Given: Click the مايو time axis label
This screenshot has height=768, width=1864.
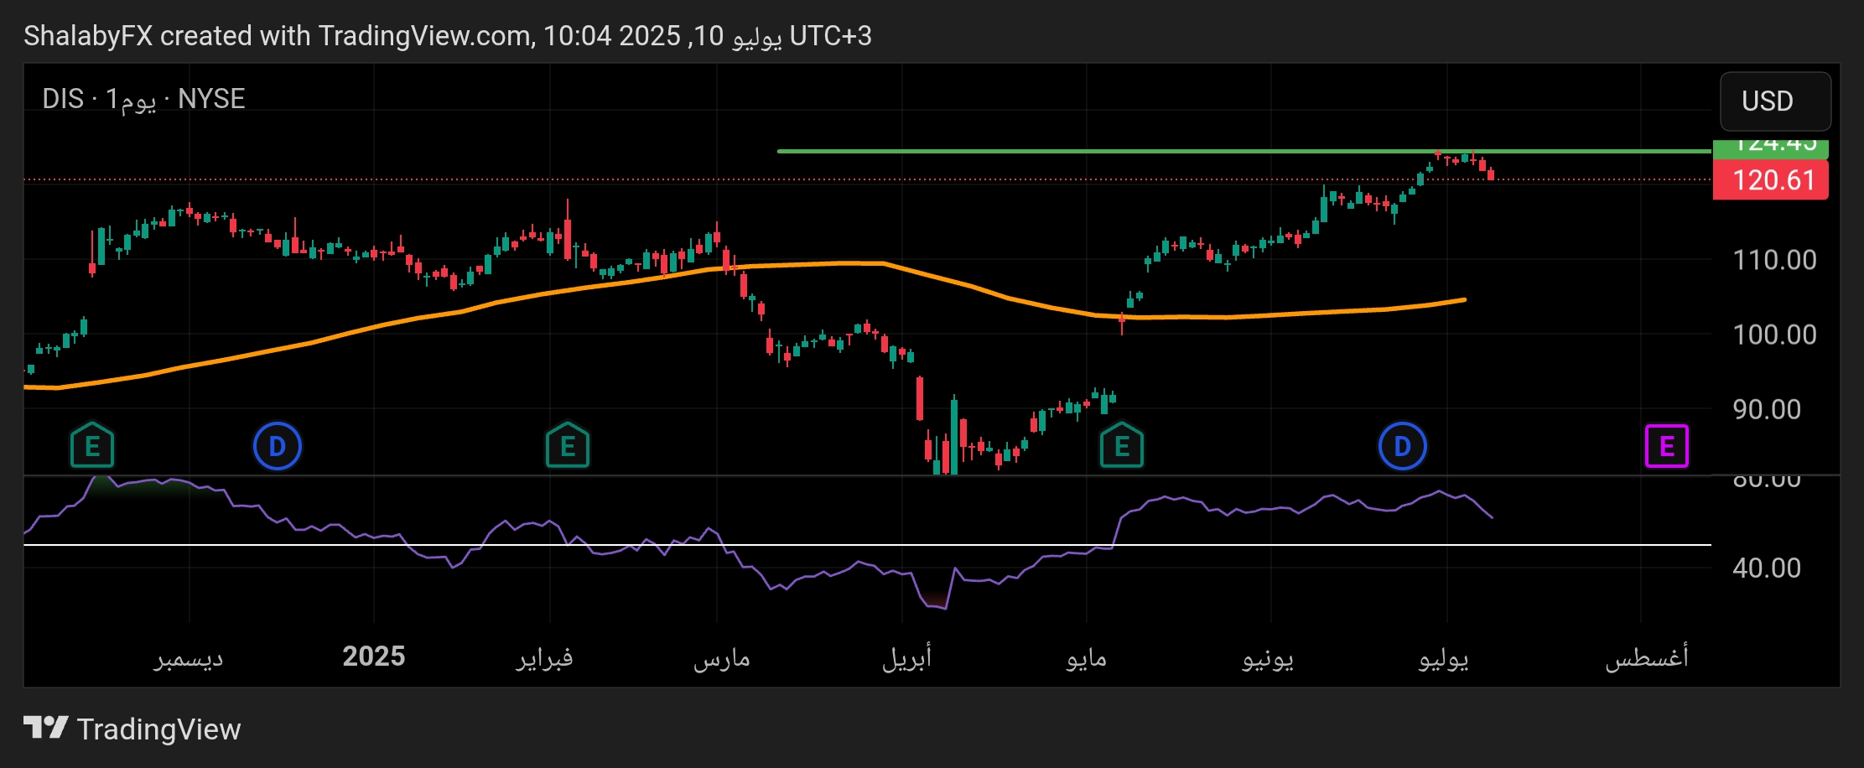Looking at the screenshot, I should coord(1087,657).
